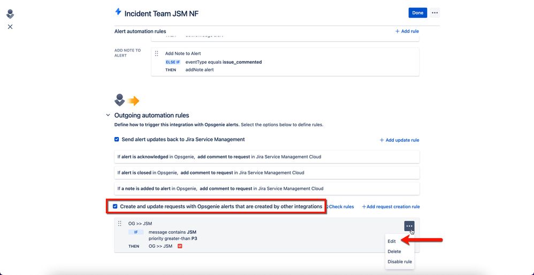The image size is (534, 275).
Task: Click the IF badge in OG >> JSM rule
Action: pos(136,232)
